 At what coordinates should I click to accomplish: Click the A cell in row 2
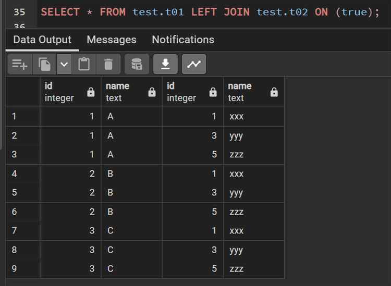pyautogui.click(x=132, y=136)
